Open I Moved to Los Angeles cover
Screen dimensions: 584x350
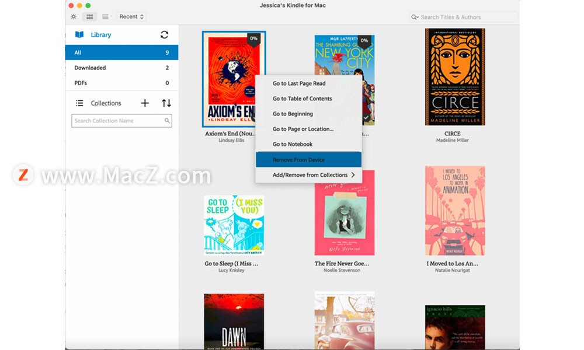455,211
